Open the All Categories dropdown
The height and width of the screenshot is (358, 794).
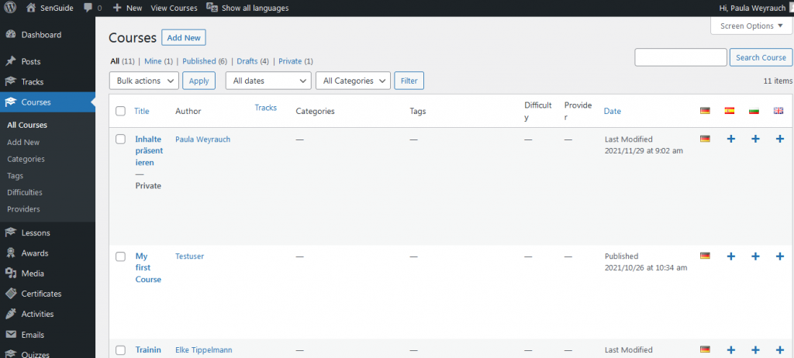(353, 81)
